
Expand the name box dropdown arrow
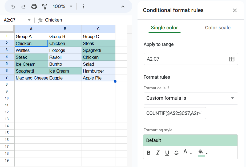point(29,20)
